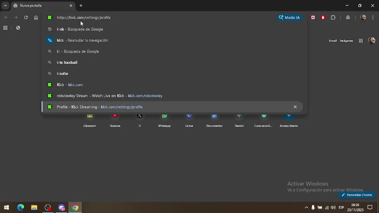Screen dimensions: 379x213
Task: Open the Chrome three-dot menu
Action: click(x=373, y=17)
